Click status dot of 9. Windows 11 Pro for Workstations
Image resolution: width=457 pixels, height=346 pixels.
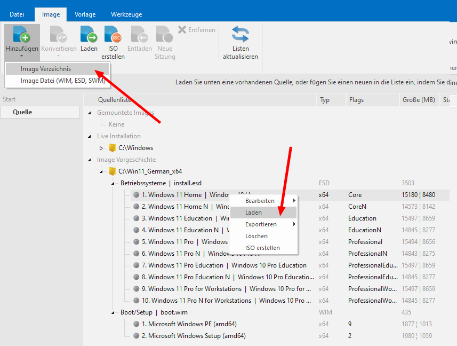pos(136,288)
